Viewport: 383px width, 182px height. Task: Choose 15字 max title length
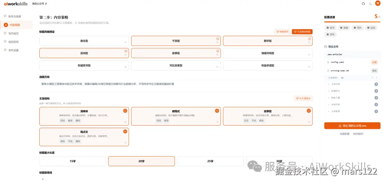click(73, 161)
